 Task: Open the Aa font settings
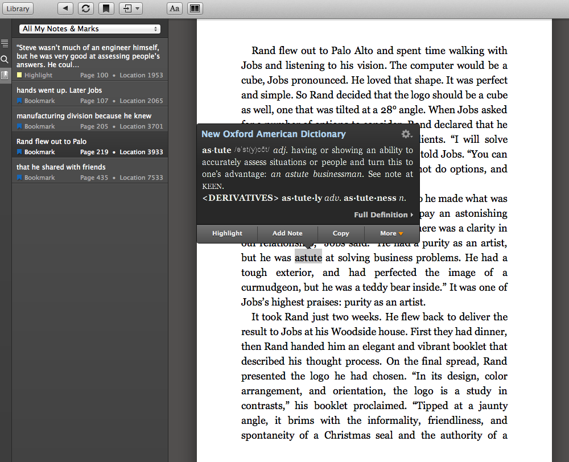pos(175,9)
